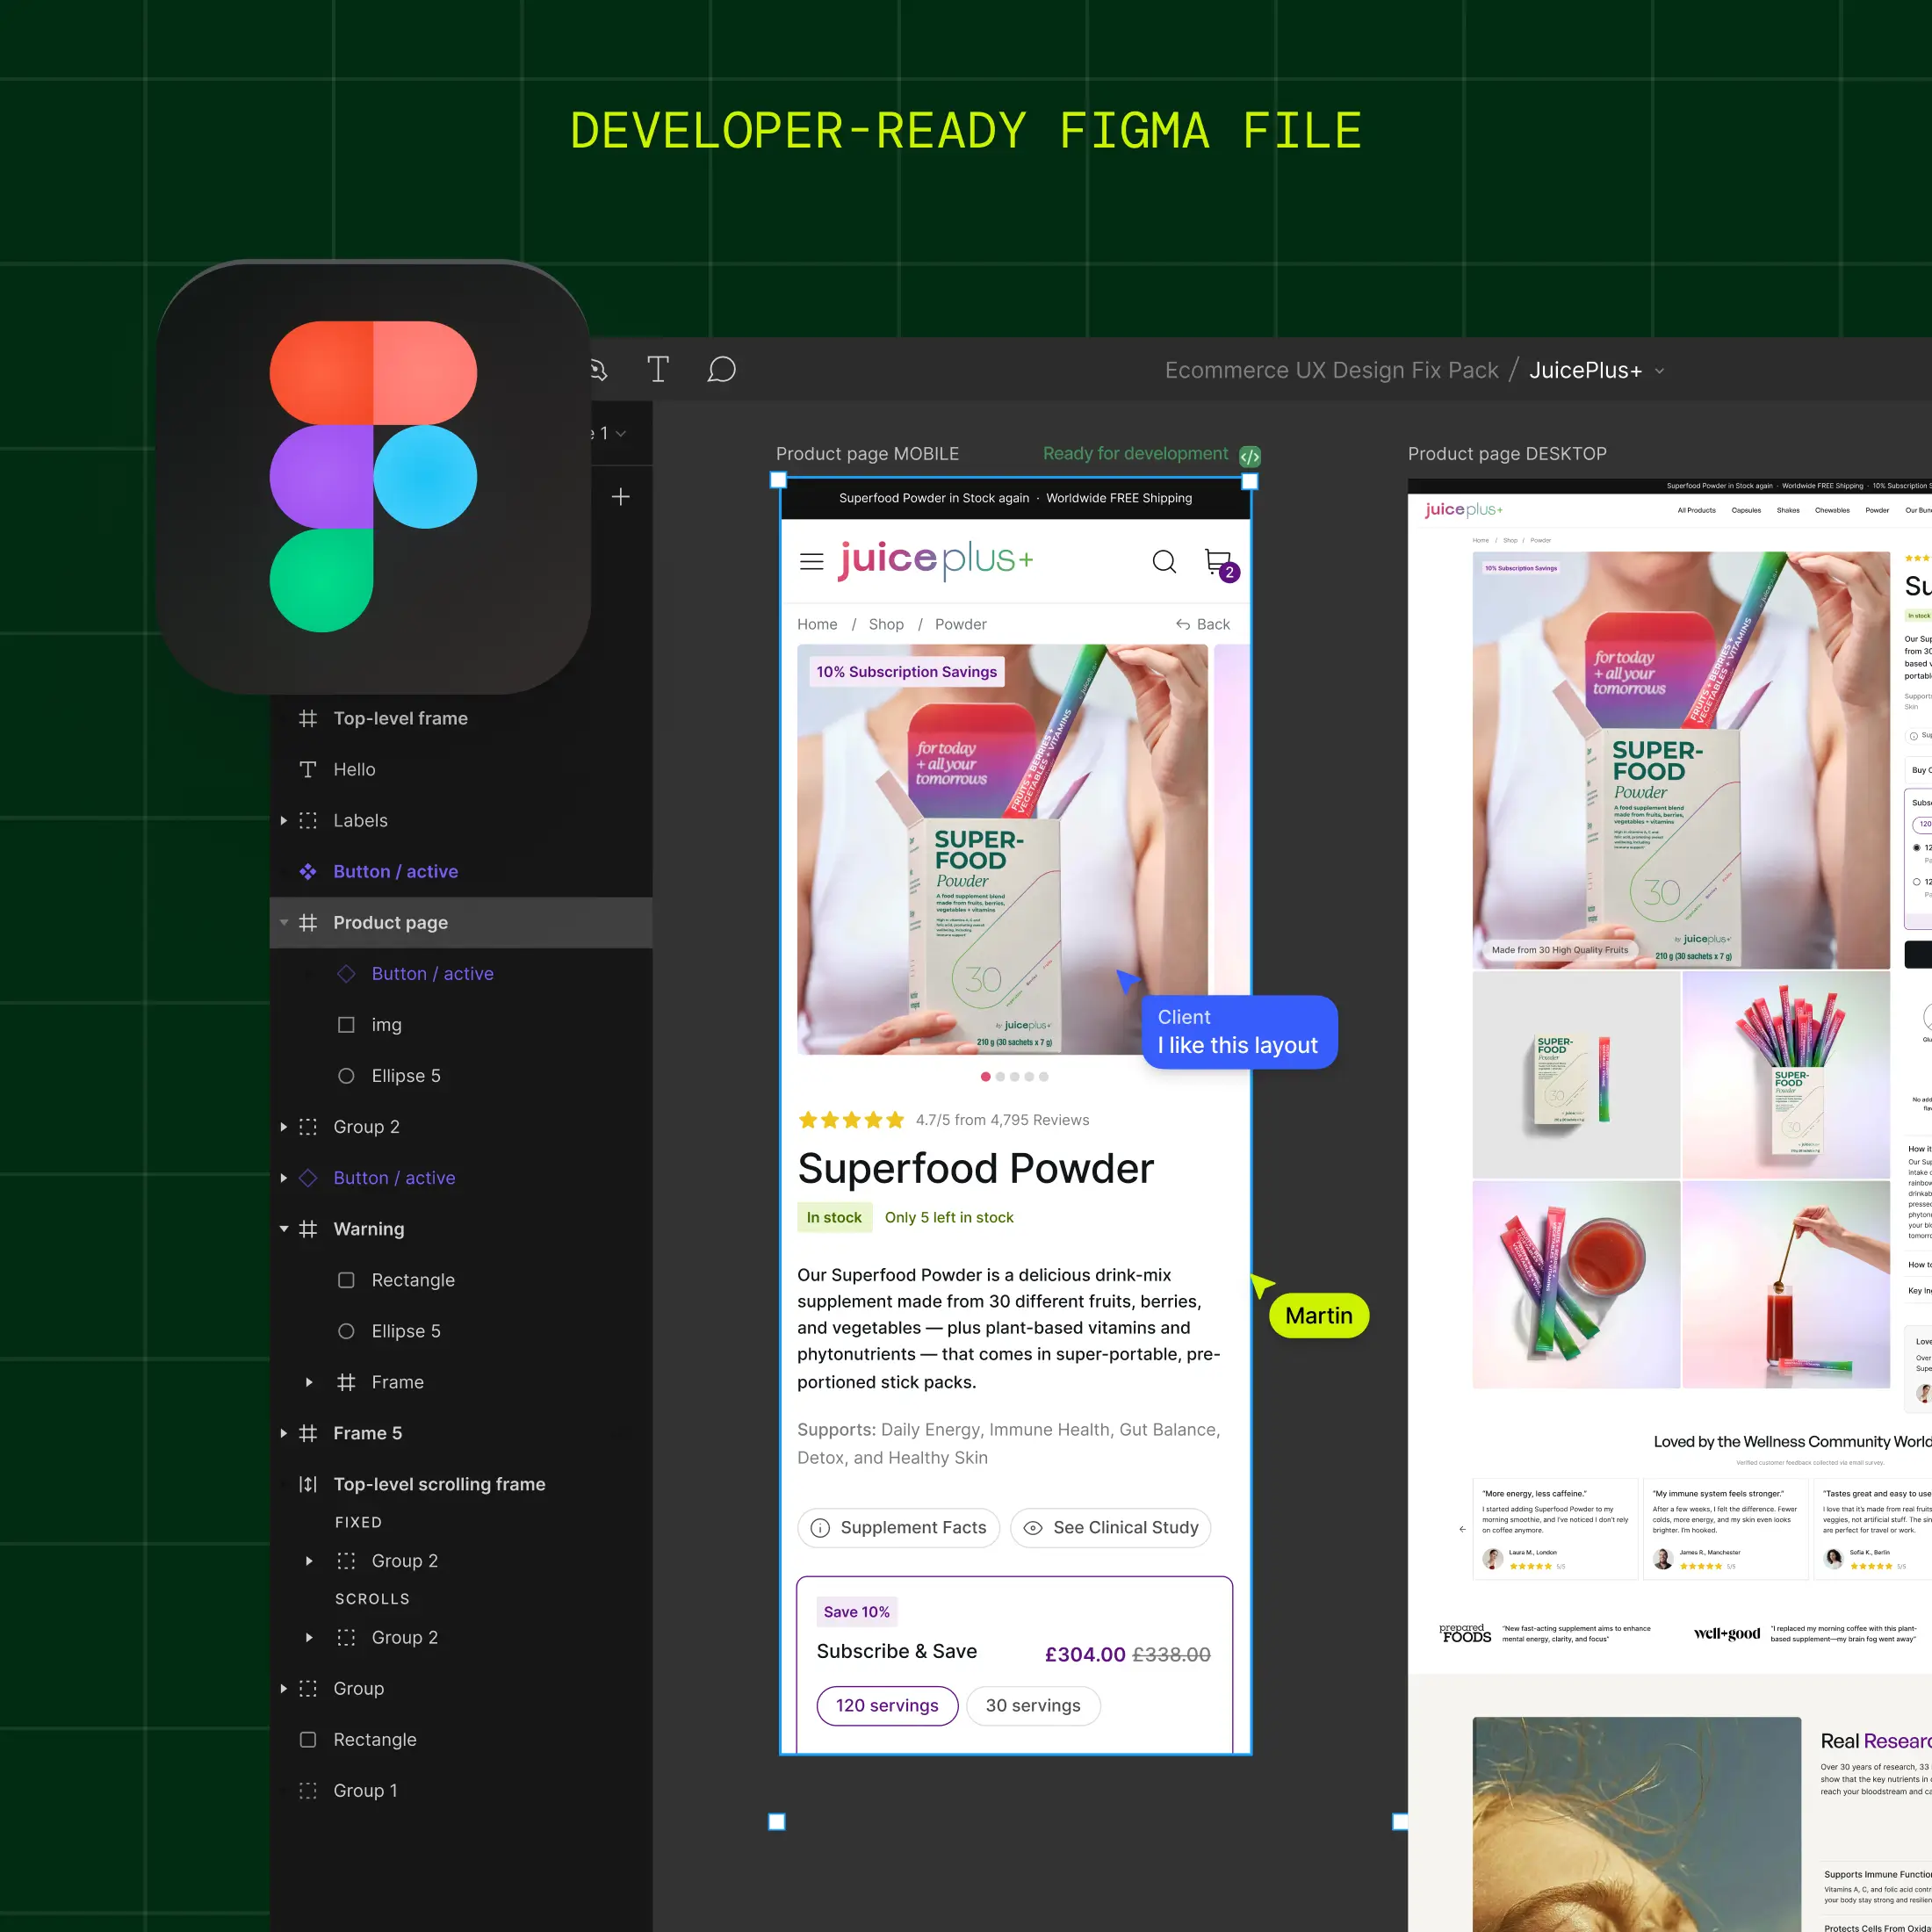This screenshot has width=1932, height=1932.
Task: Expand Group 2 under the SCROLLS section
Action: click(309, 1637)
